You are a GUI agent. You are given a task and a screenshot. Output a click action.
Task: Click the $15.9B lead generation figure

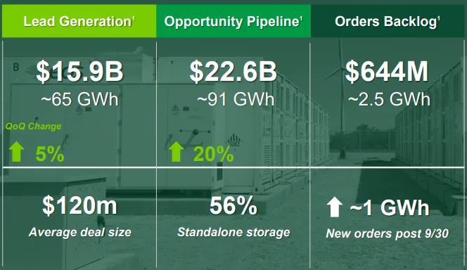click(79, 72)
